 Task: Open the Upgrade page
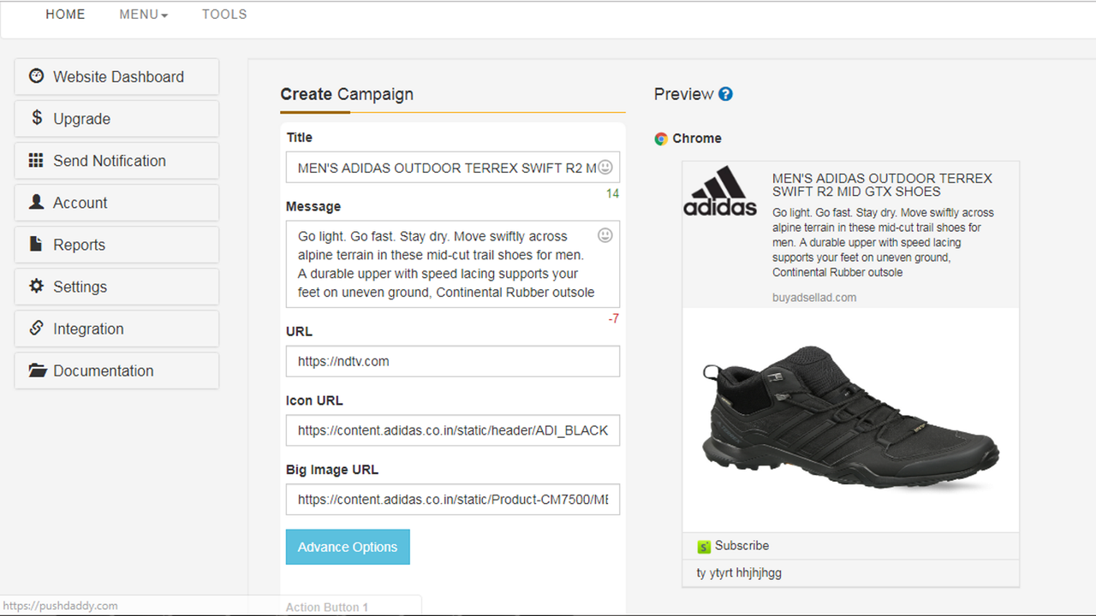click(116, 119)
